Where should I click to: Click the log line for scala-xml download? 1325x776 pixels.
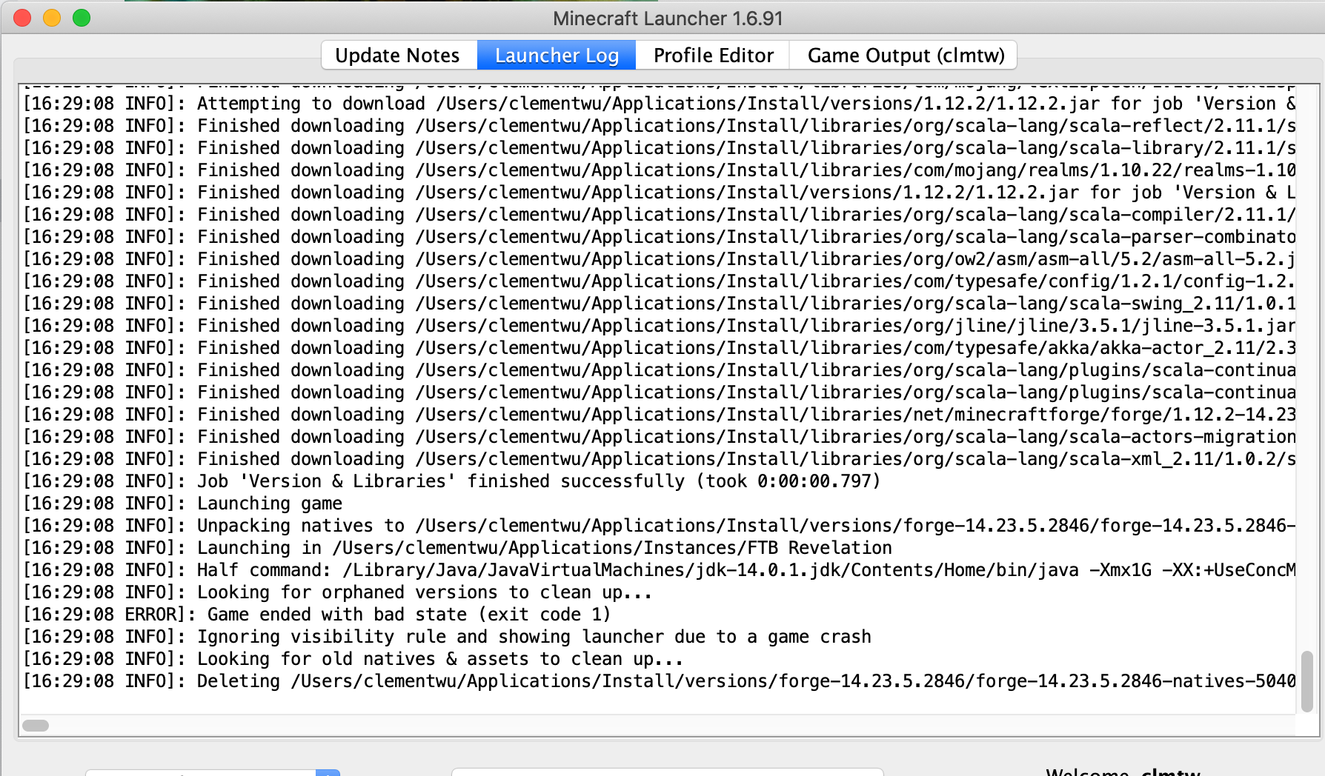660,459
